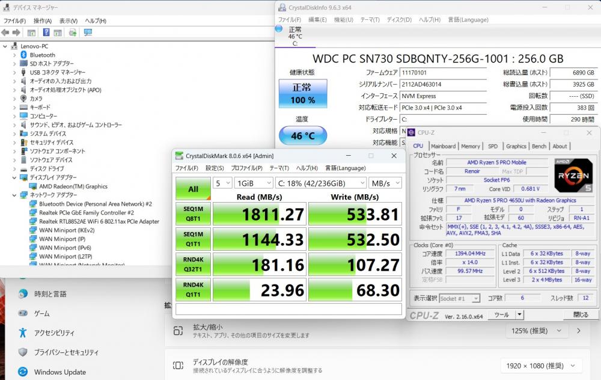601x380 pixels.
Task: Switch to About tab in CPU-Z
Action: coord(560,146)
